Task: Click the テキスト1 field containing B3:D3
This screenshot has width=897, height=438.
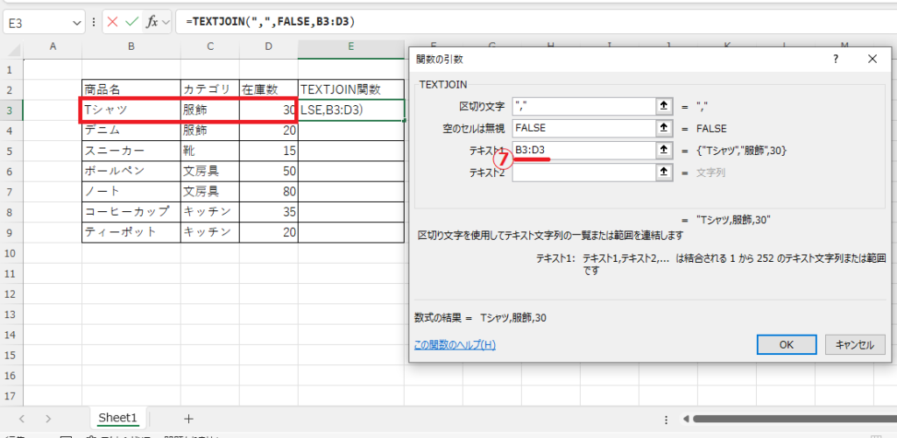Action: 584,151
